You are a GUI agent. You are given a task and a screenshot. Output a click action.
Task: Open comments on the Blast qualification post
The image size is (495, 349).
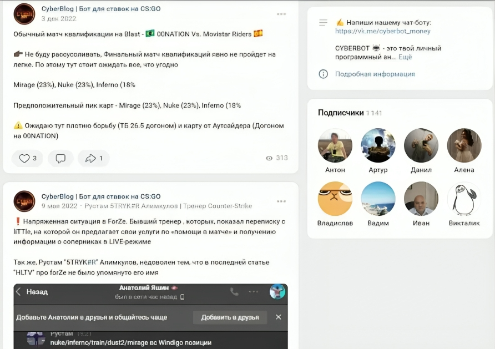coord(60,158)
